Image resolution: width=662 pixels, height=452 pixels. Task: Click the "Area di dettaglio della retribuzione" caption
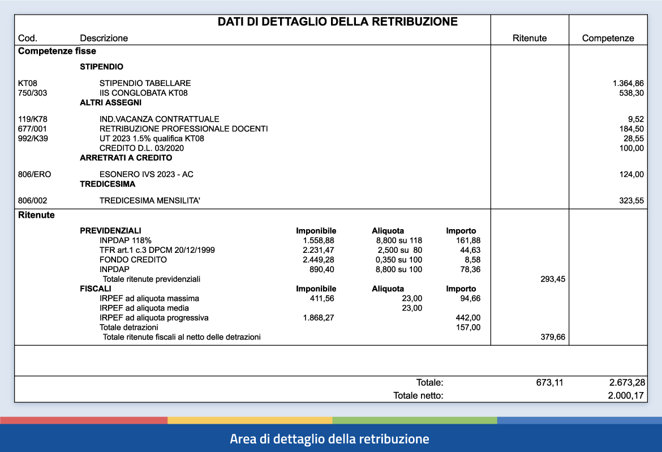(x=330, y=439)
